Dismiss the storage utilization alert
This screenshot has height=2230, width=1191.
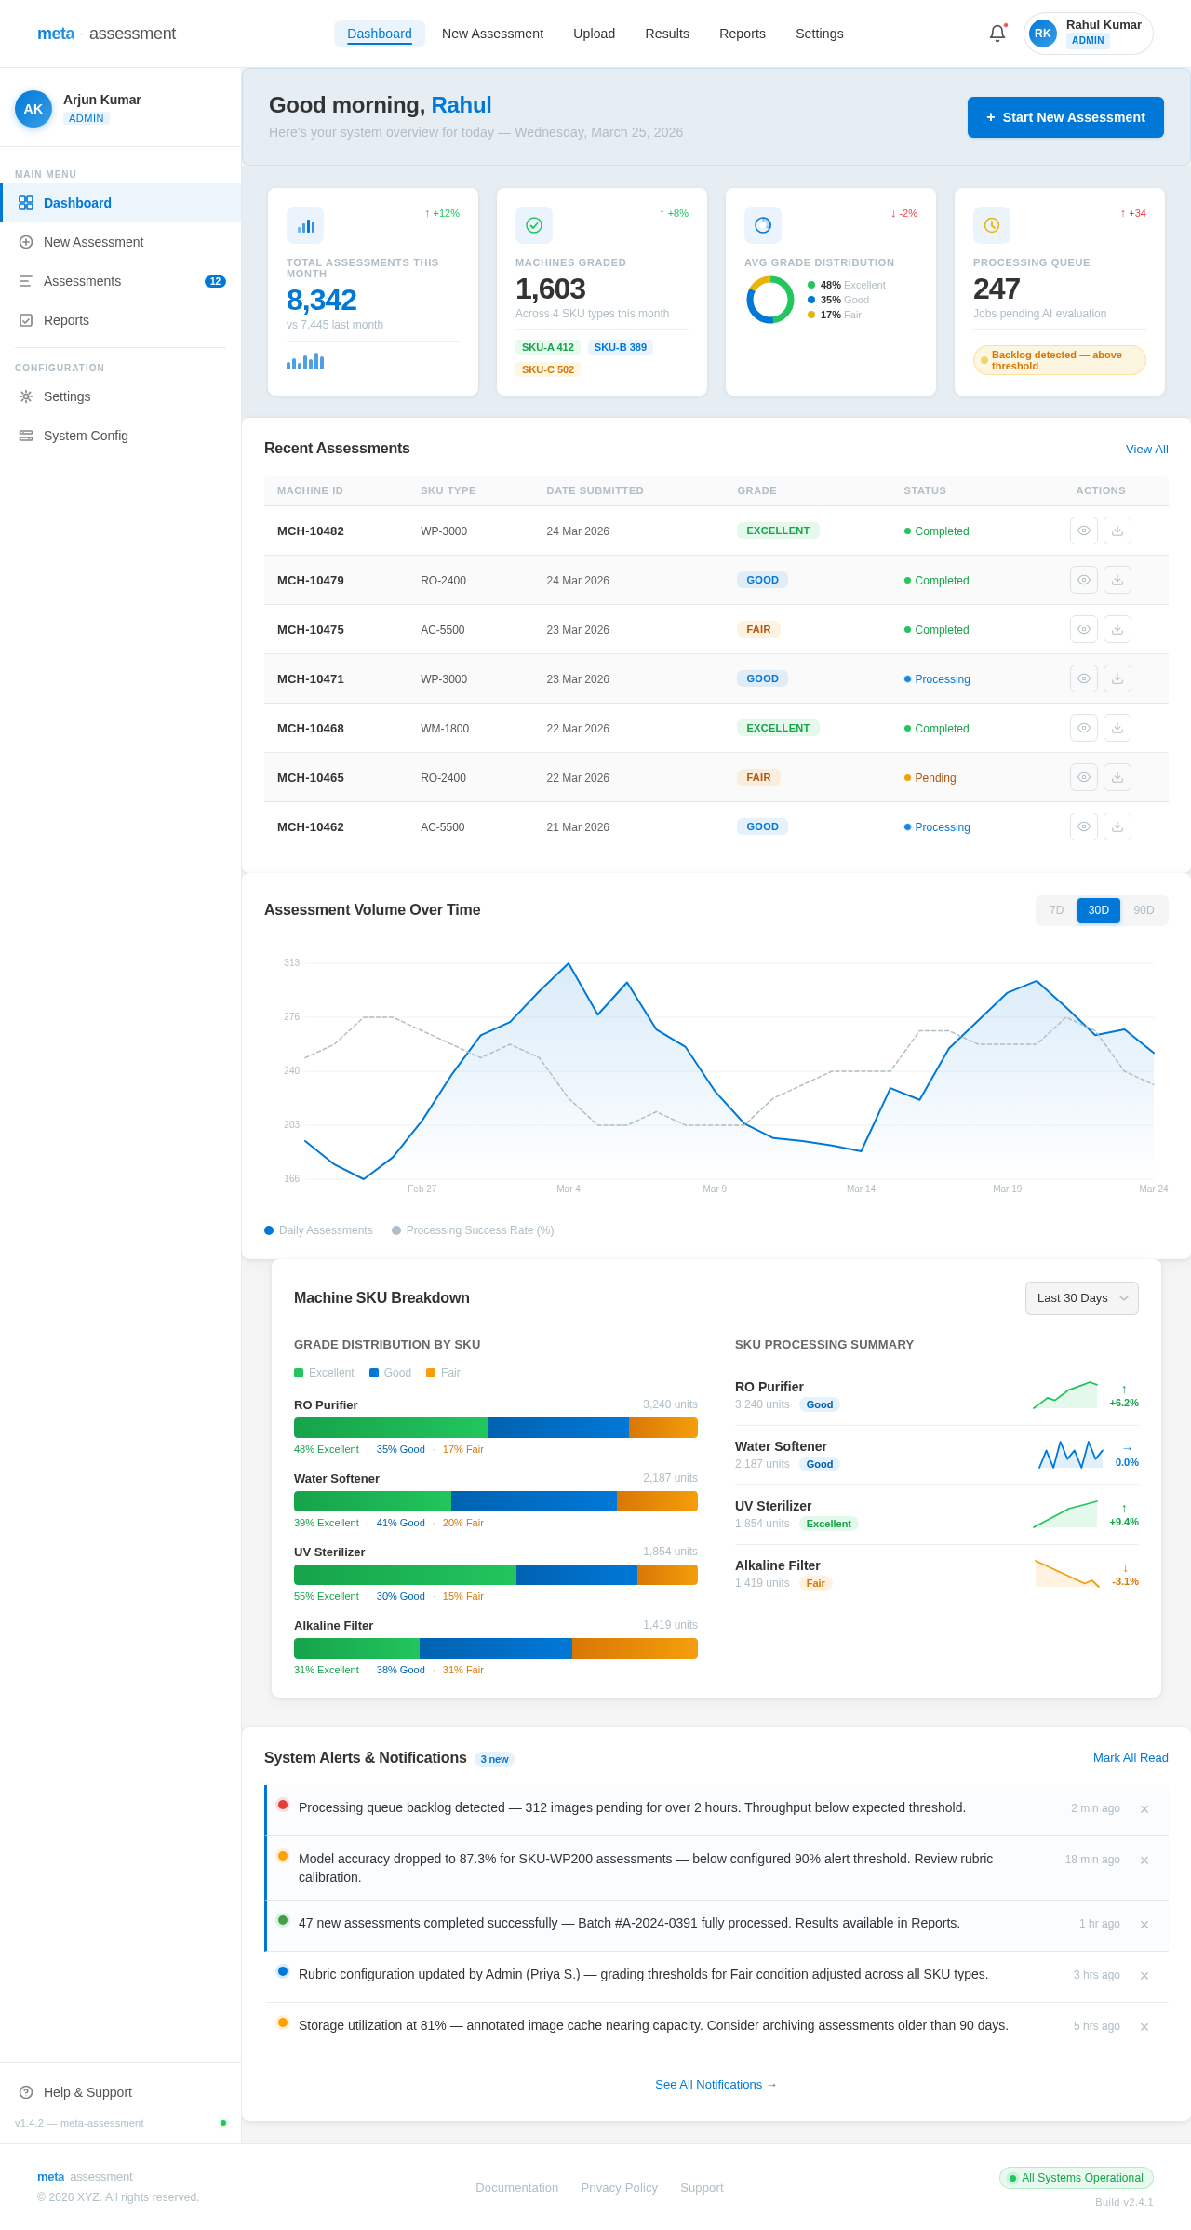point(1144,2027)
